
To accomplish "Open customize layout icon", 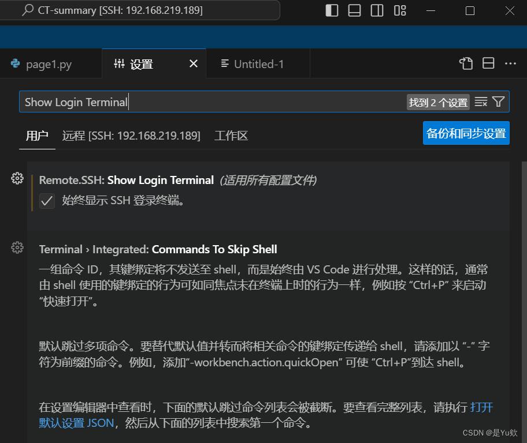I will (x=400, y=10).
